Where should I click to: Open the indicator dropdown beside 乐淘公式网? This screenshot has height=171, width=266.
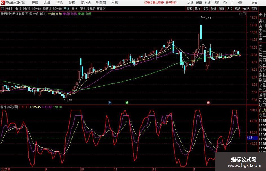point(2,107)
